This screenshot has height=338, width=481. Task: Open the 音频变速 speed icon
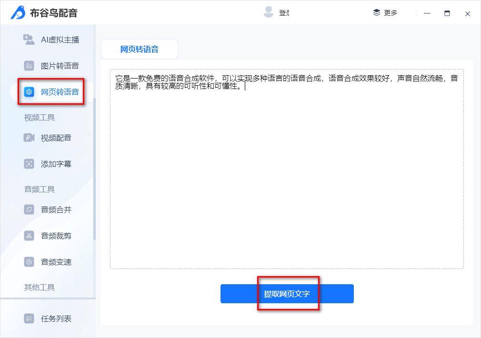(29, 262)
